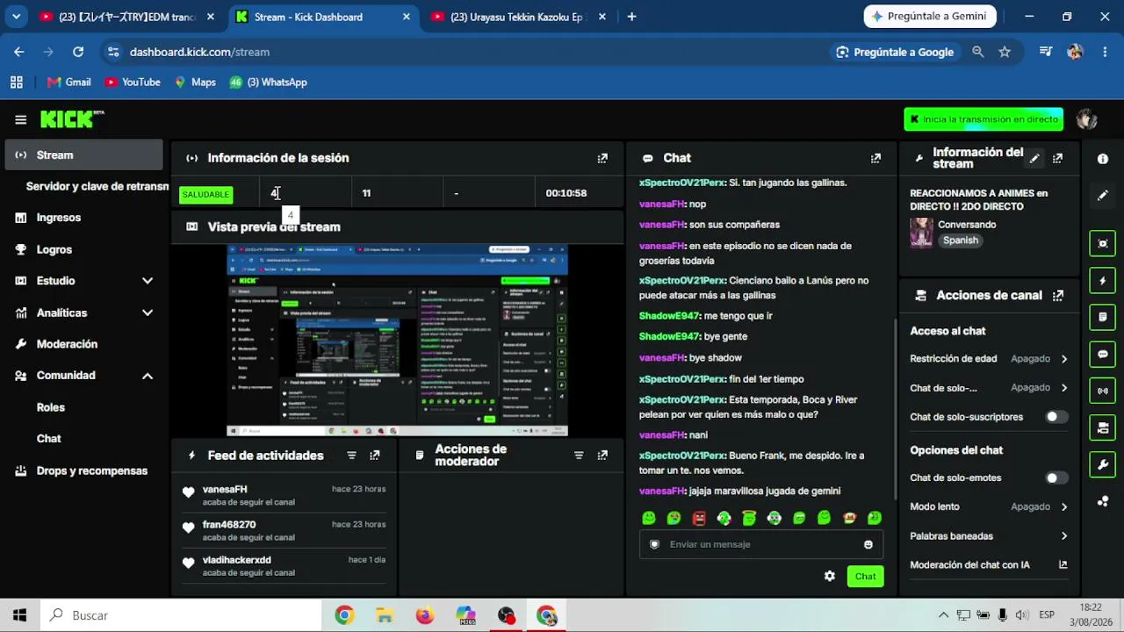Toggle Chat de solo-suscriptores switch
The image size is (1124, 632).
(1056, 417)
